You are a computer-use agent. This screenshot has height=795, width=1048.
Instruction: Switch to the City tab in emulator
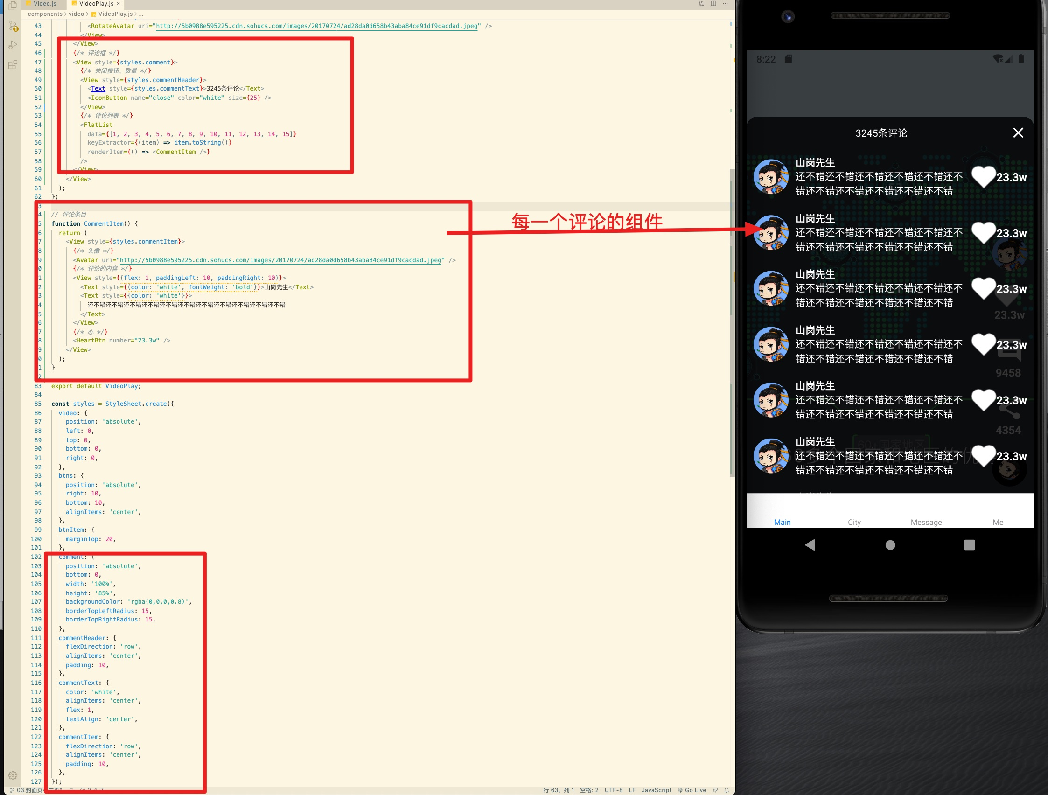click(x=854, y=522)
